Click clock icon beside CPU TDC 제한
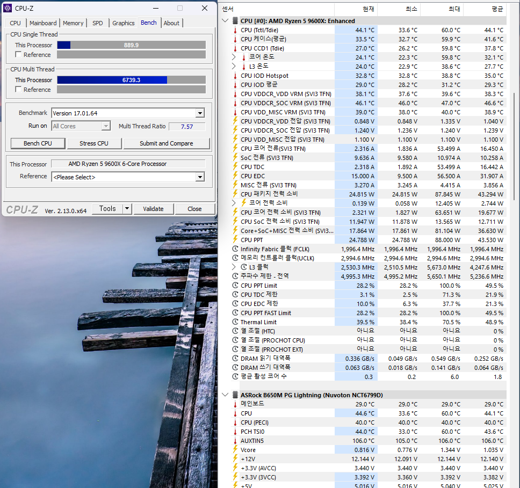Viewport: 520px width, 488px height. 235,294
